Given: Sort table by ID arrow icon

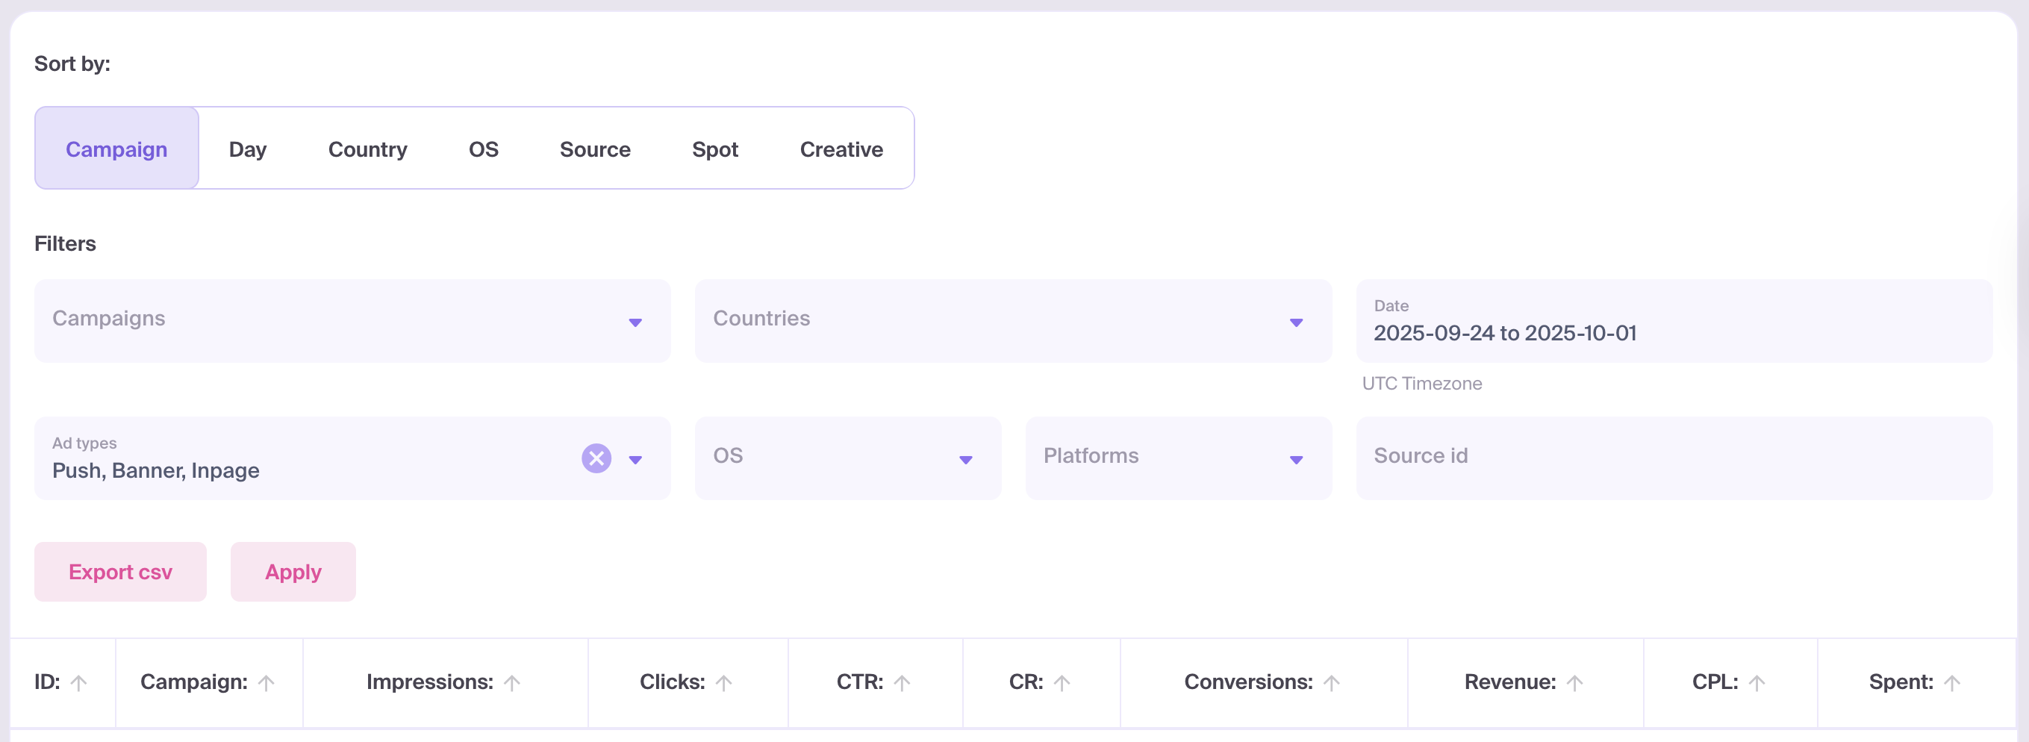Looking at the screenshot, I should pyautogui.click(x=79, y=683).
